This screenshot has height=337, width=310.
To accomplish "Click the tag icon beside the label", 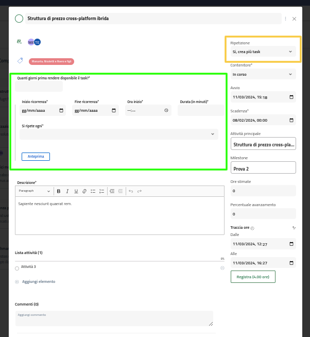I will point(20,61).
